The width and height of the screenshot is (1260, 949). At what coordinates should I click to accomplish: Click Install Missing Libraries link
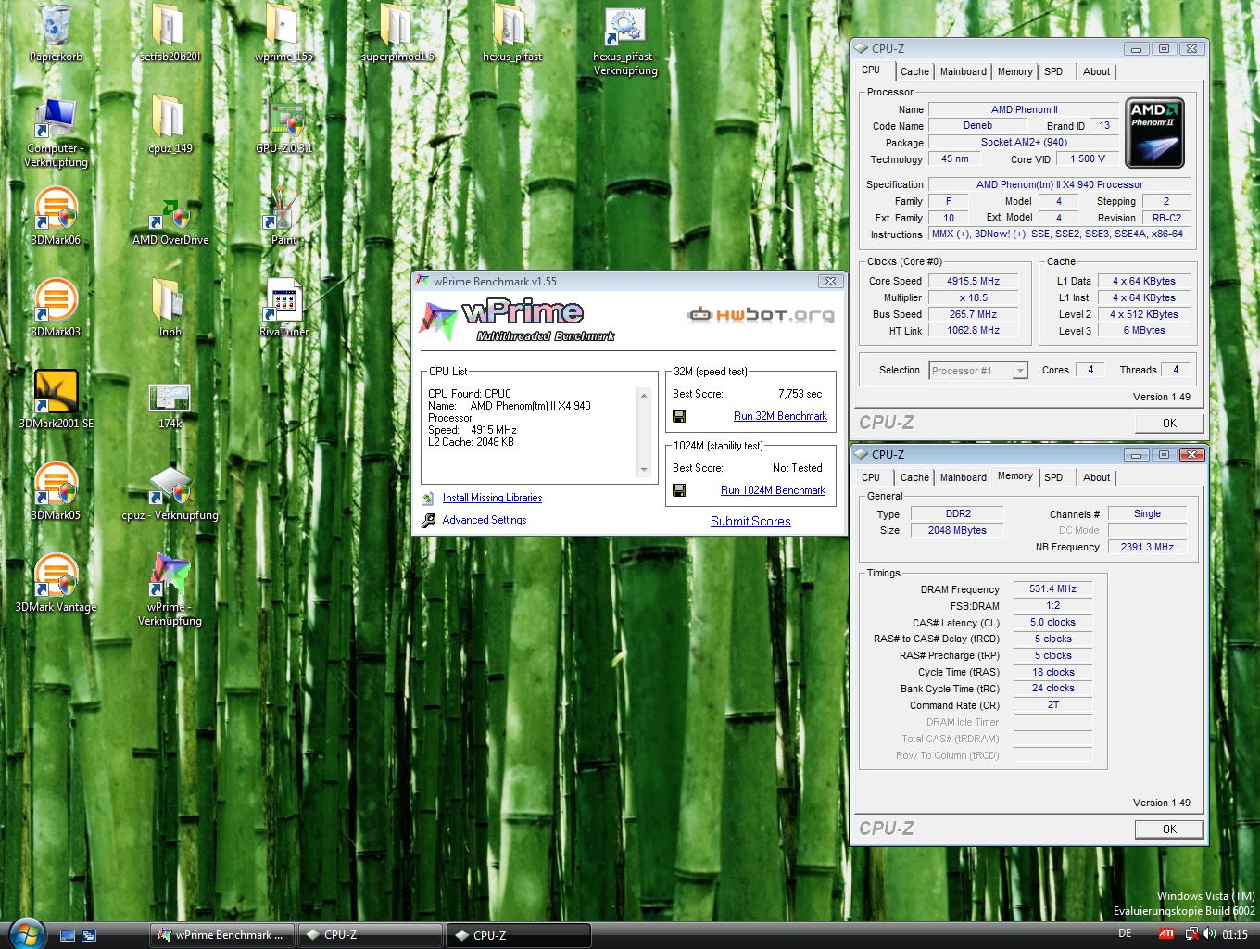(492, 498)
